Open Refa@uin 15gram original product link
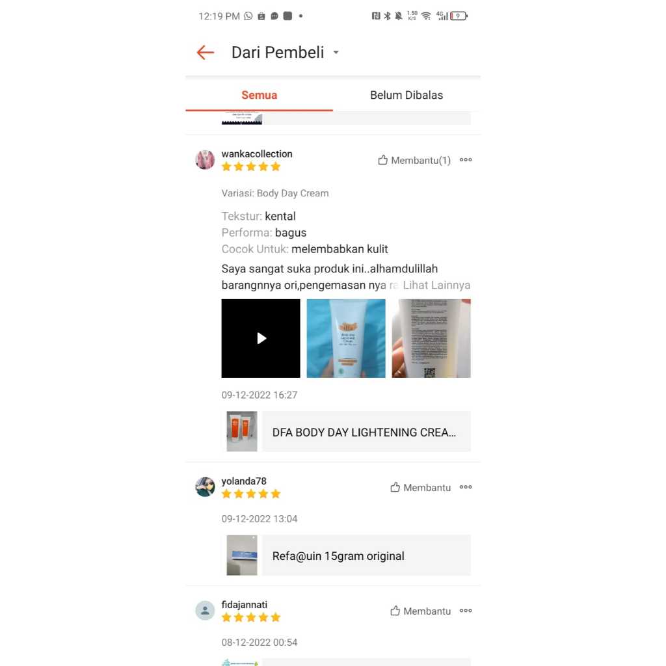666x666 pixels. pos(349,555)
